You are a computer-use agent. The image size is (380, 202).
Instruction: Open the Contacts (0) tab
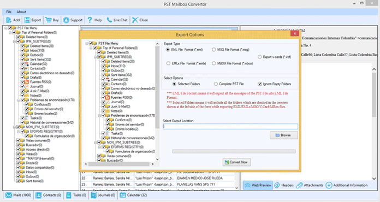click(48, 195)
